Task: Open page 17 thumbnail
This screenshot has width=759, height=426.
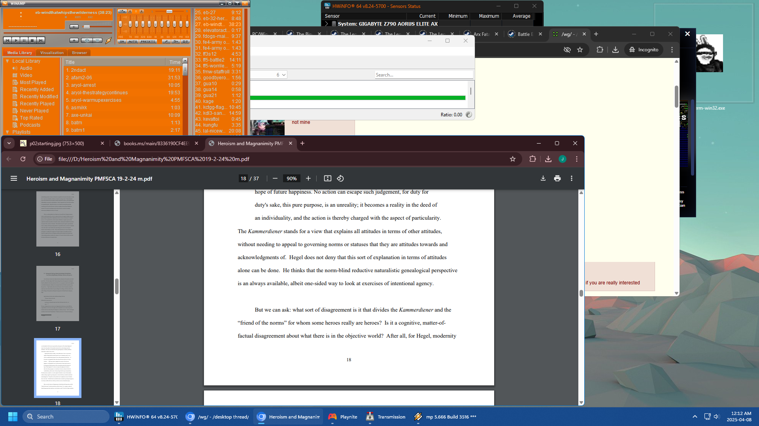Action: point(58,293)
